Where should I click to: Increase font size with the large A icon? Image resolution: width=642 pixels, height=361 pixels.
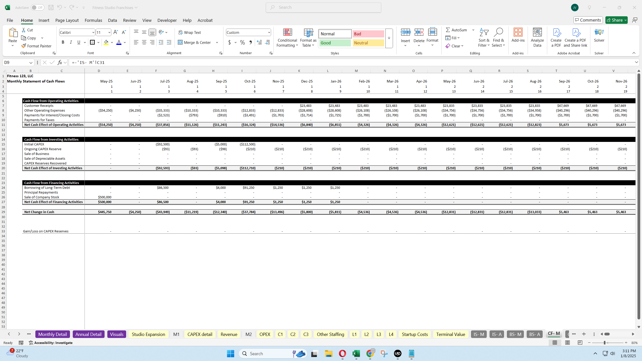(x=116, y=32)
